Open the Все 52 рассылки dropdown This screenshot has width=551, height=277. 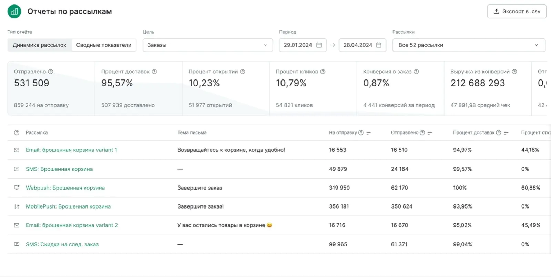pos(468,45)
